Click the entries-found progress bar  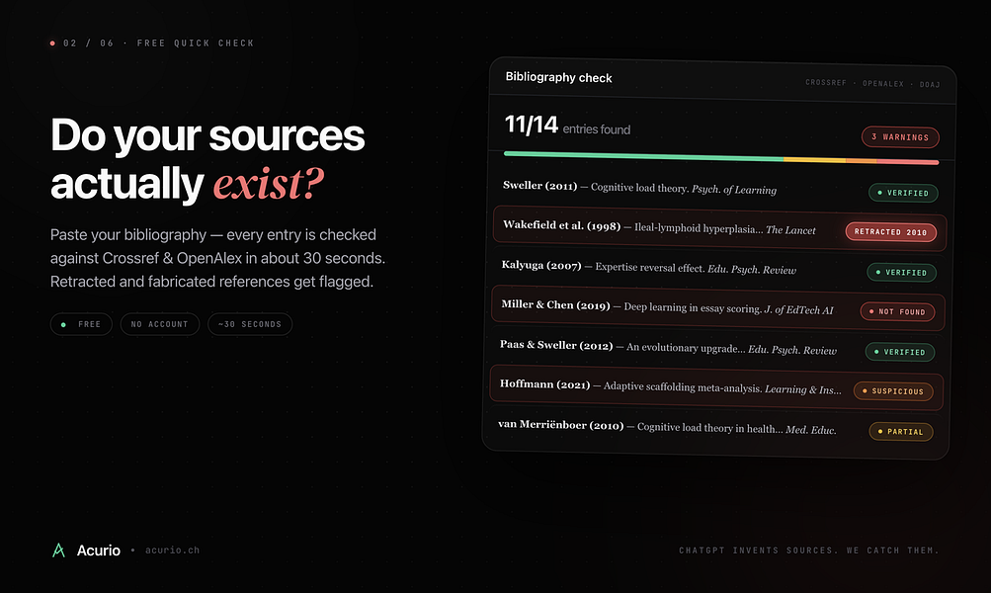pyautogui.click(x=721, y=158)
